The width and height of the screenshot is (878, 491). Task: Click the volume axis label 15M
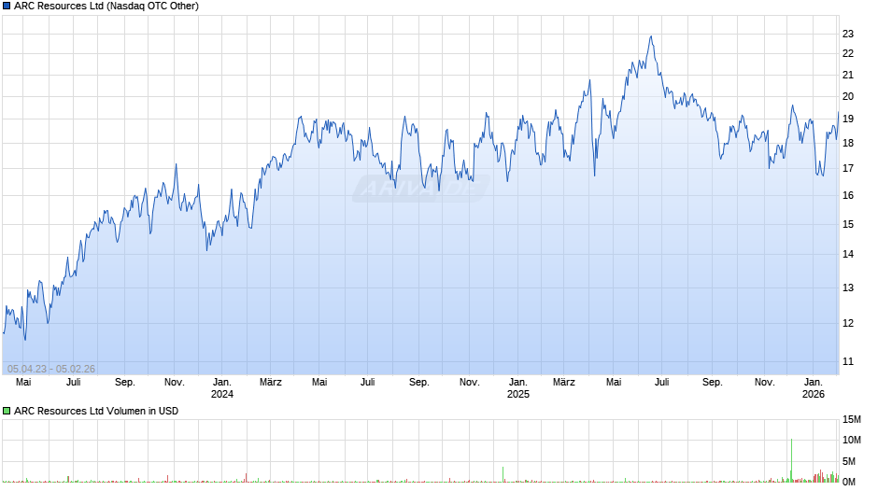point(851,419)
